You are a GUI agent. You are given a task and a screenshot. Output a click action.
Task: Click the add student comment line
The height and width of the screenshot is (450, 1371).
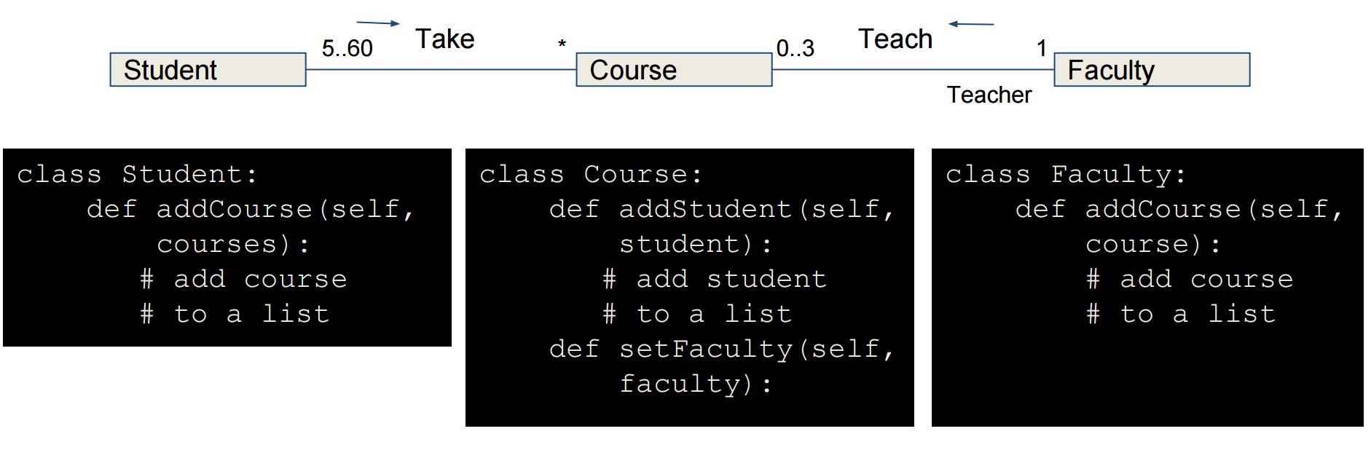tap(715, 279)
